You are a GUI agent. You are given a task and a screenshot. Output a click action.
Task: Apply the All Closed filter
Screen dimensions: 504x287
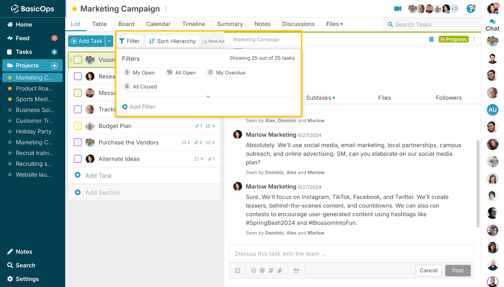click(143, 86)
